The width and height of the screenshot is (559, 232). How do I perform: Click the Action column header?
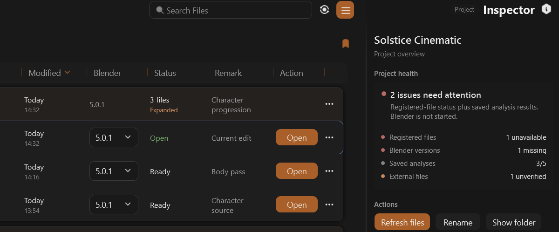(292, 73)
